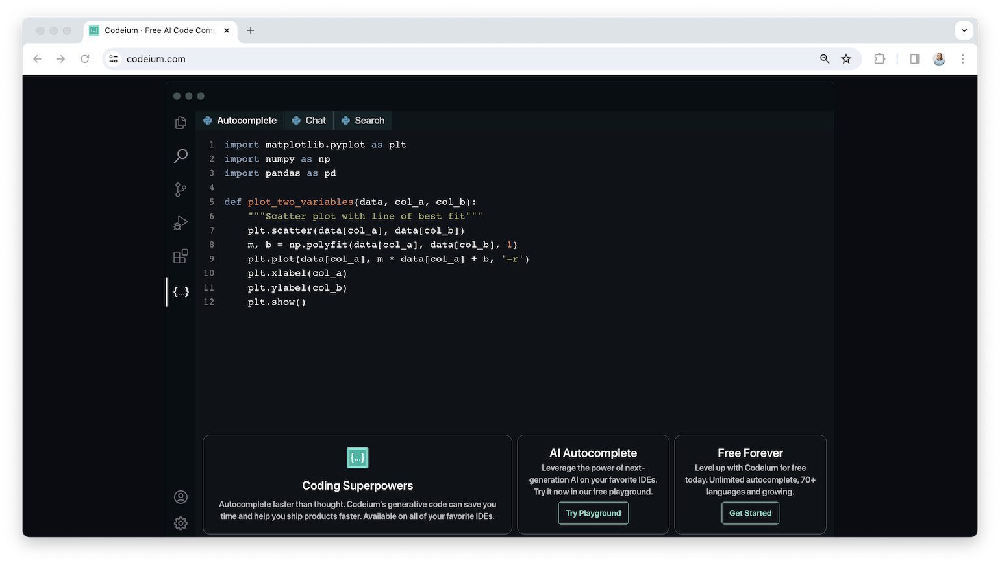The height and width of the screenshot is (565, 1000).
Task: Click the page zoom magnifier in address bar
Action: point(824,58)
